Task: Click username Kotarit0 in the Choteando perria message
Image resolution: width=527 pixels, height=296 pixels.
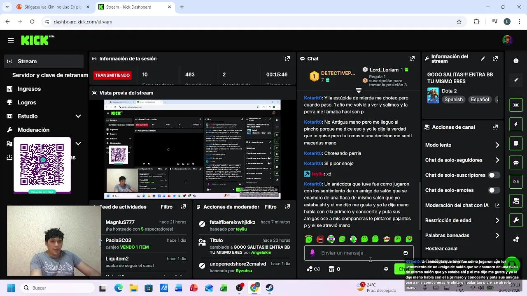Action: (313, 153)
